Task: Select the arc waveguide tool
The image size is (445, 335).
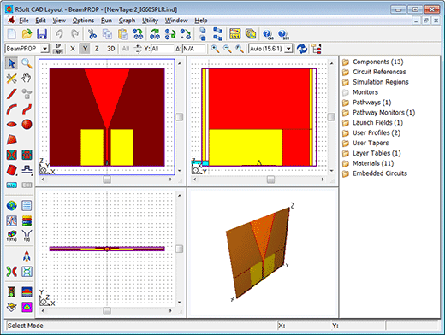Action: (11, 109)
